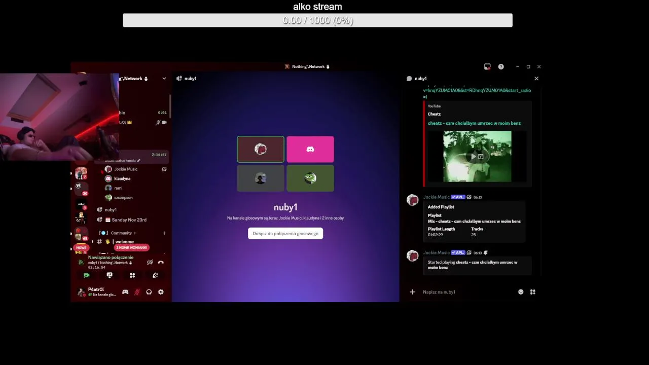Image resolution: width=649 pixels, height=365 pixels.
Task: Expand the Nothing*.Network server dropdown
Action: tap(164, 79)
